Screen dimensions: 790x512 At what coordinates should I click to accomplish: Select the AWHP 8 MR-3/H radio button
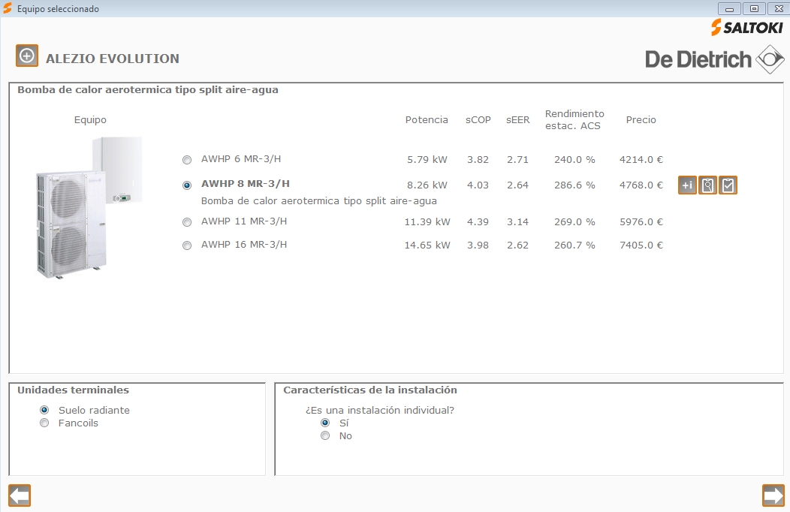click(x=187, y=185)
